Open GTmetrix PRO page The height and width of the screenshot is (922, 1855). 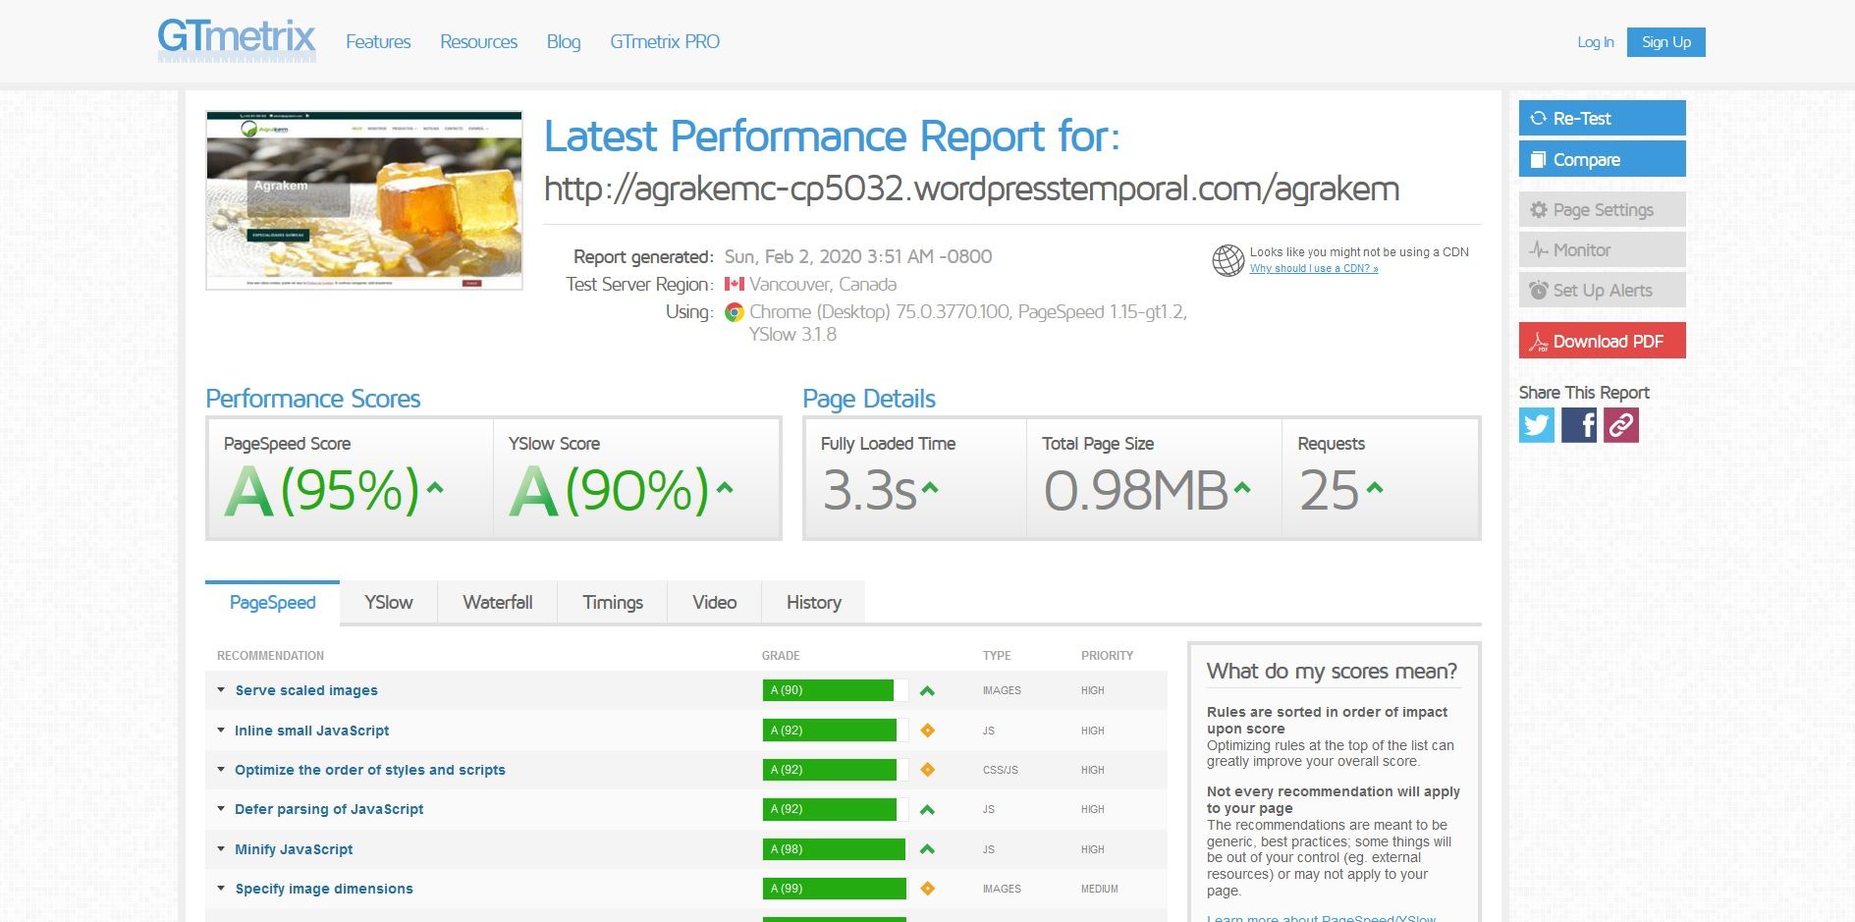click(665, 41)
